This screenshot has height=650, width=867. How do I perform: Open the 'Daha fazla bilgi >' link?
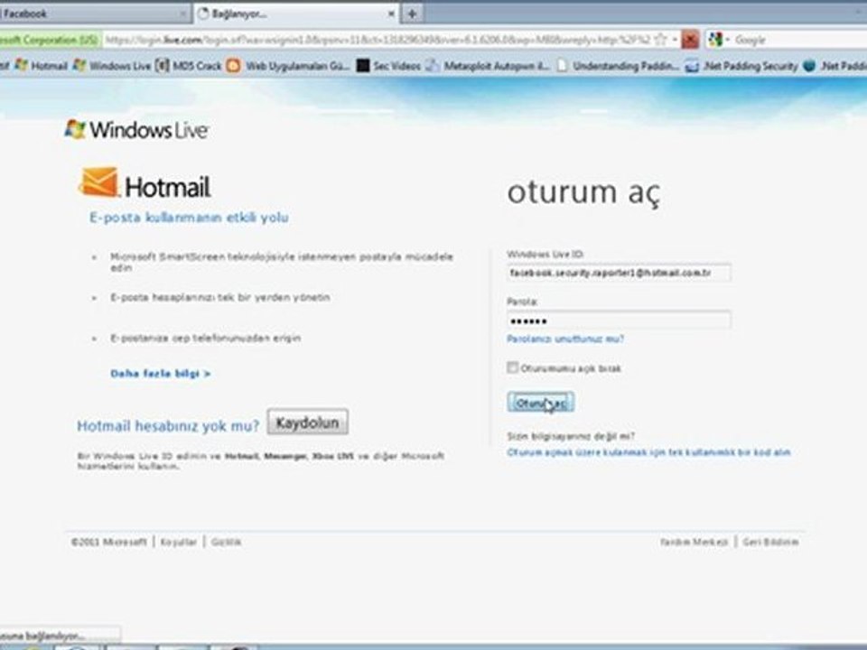[161, 374]
